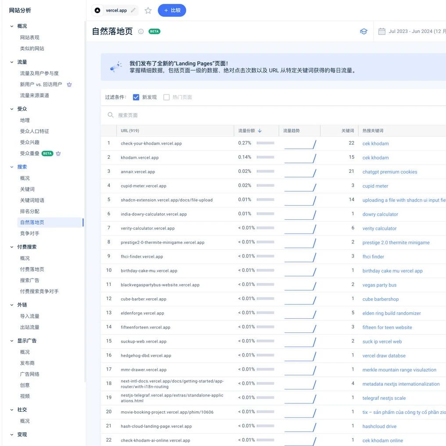This screenshot has height=446, width=446.
Task: Click the 关键词 column header
Action: [348, 131]
